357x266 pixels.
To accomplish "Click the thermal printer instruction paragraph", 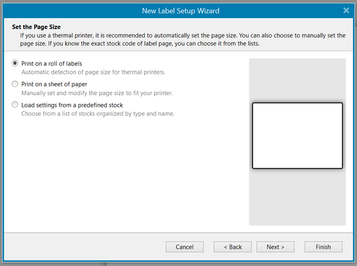I will pos(182,39).
